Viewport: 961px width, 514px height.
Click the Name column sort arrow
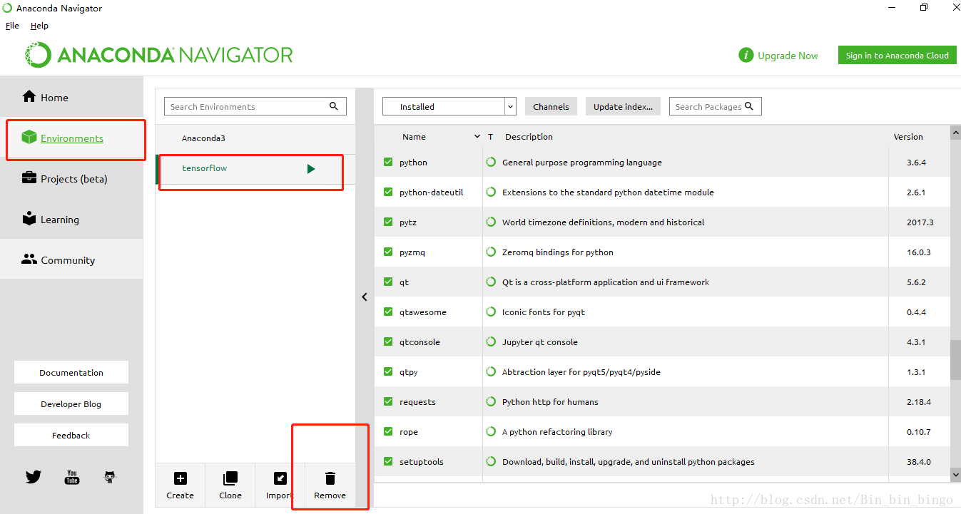[477, 136]
